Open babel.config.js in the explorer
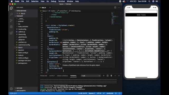169x95 pixels. [23, 53]
